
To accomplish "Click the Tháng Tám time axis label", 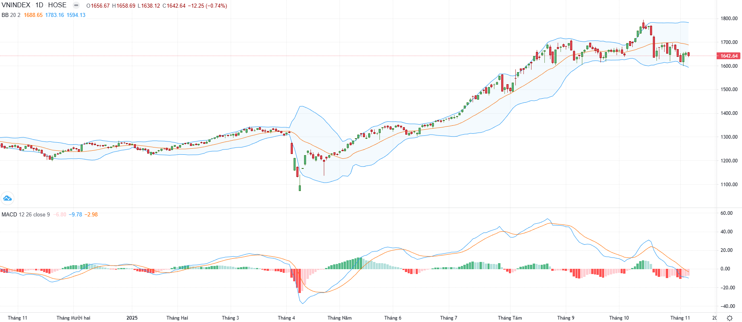I will [510, 318].
